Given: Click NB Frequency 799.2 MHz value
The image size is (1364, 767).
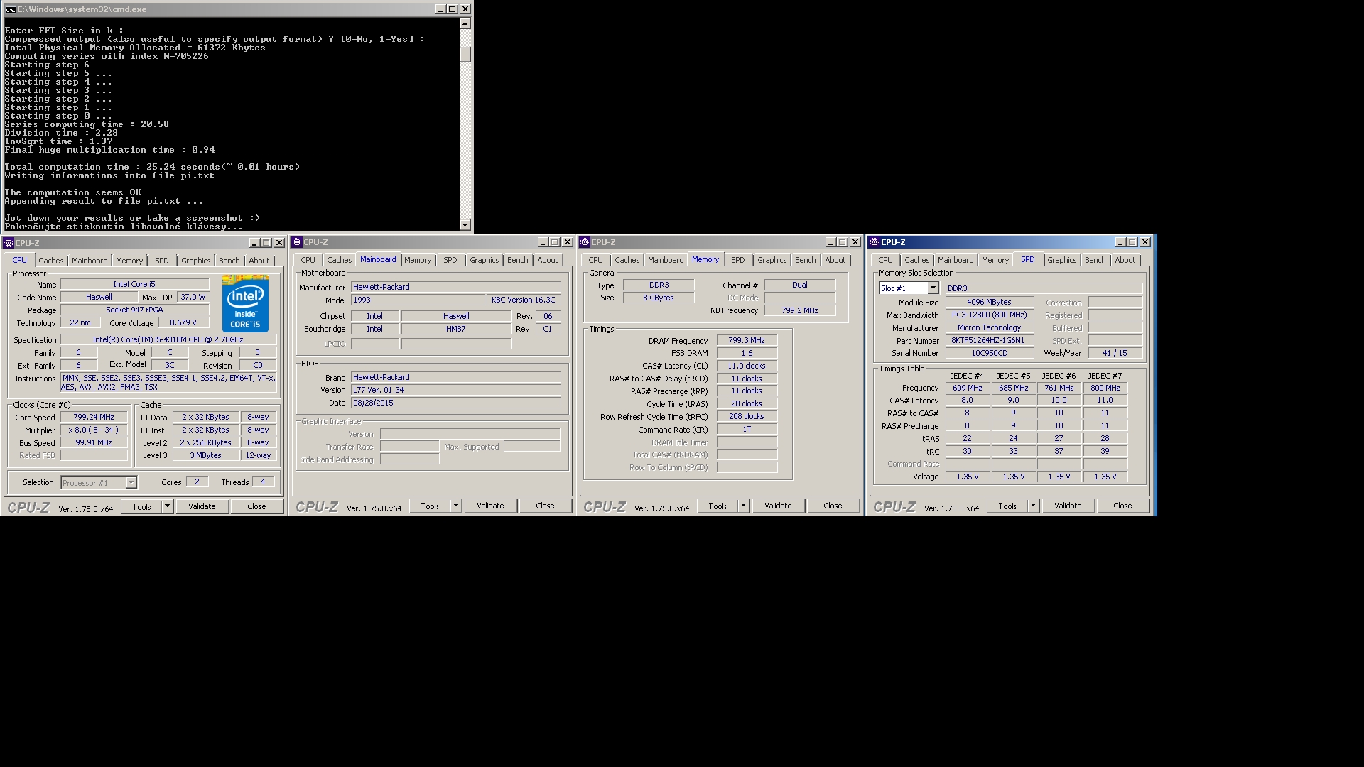Looking at the screenshot, I should (x=800, y=310).
